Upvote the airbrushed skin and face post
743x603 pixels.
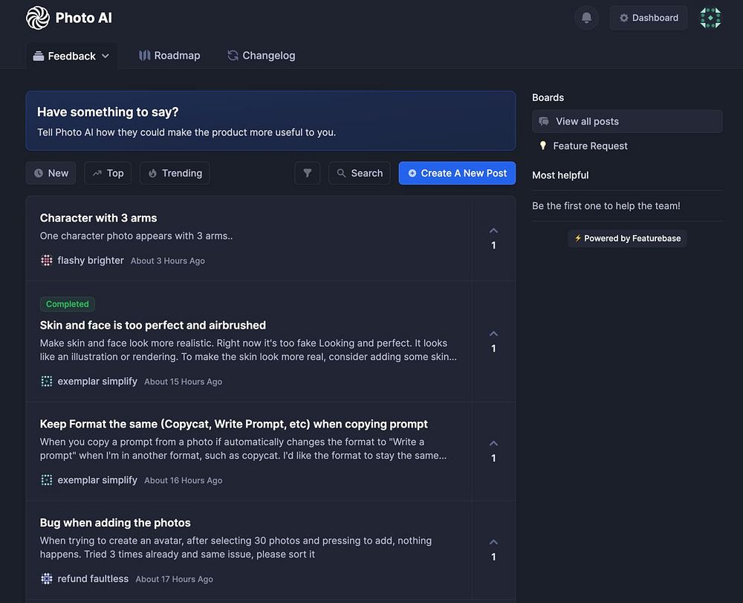coord(493,335)
